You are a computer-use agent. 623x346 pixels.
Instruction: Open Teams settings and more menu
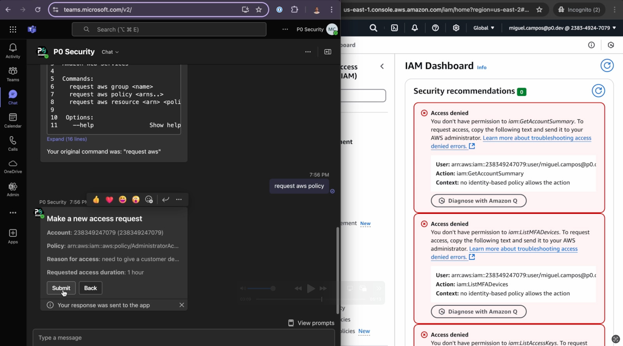285,30
